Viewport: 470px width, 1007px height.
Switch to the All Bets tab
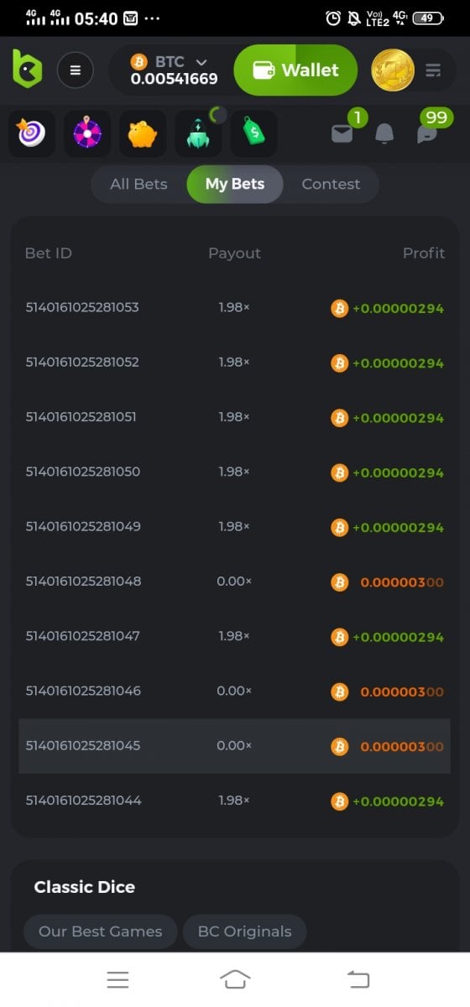[x=138, y=184]
